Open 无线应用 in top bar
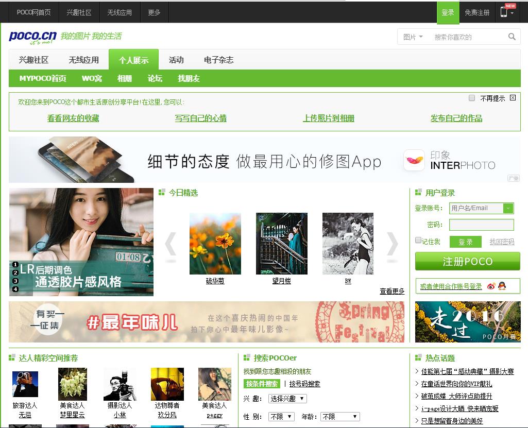This screenshot has height=428, width=528. [120, 12]
